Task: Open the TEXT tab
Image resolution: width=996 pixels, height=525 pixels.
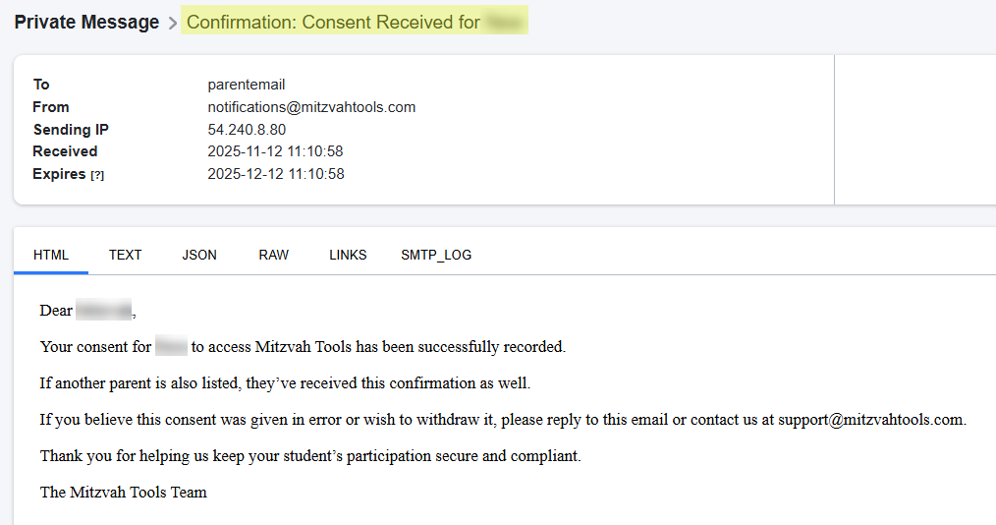Action: [126, 255]
